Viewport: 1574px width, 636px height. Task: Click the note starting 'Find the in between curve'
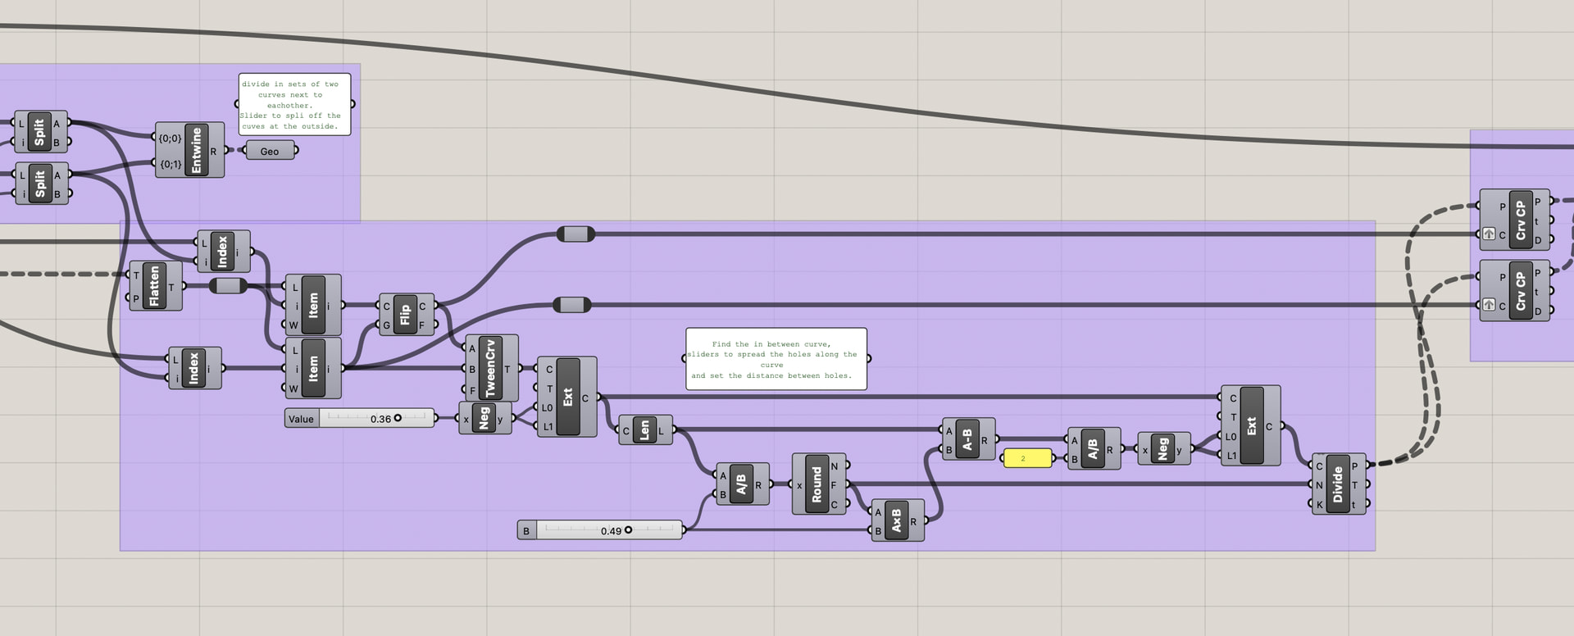tap(776, 359)
